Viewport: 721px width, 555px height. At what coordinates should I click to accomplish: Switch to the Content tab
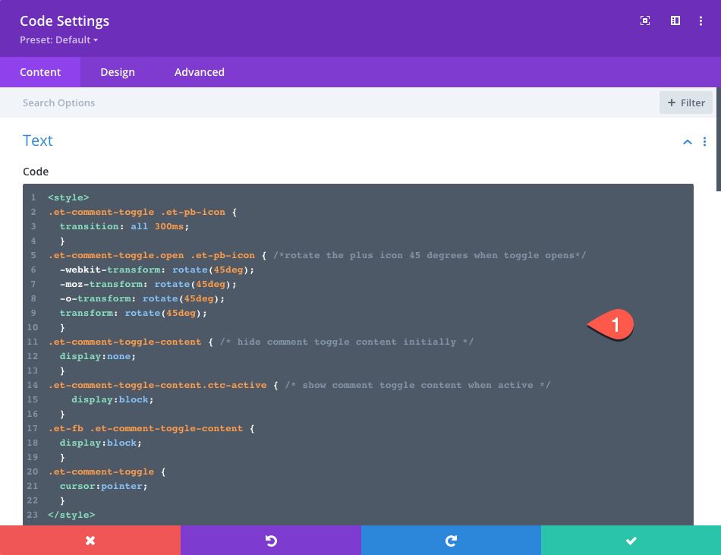tap(40, 72)
